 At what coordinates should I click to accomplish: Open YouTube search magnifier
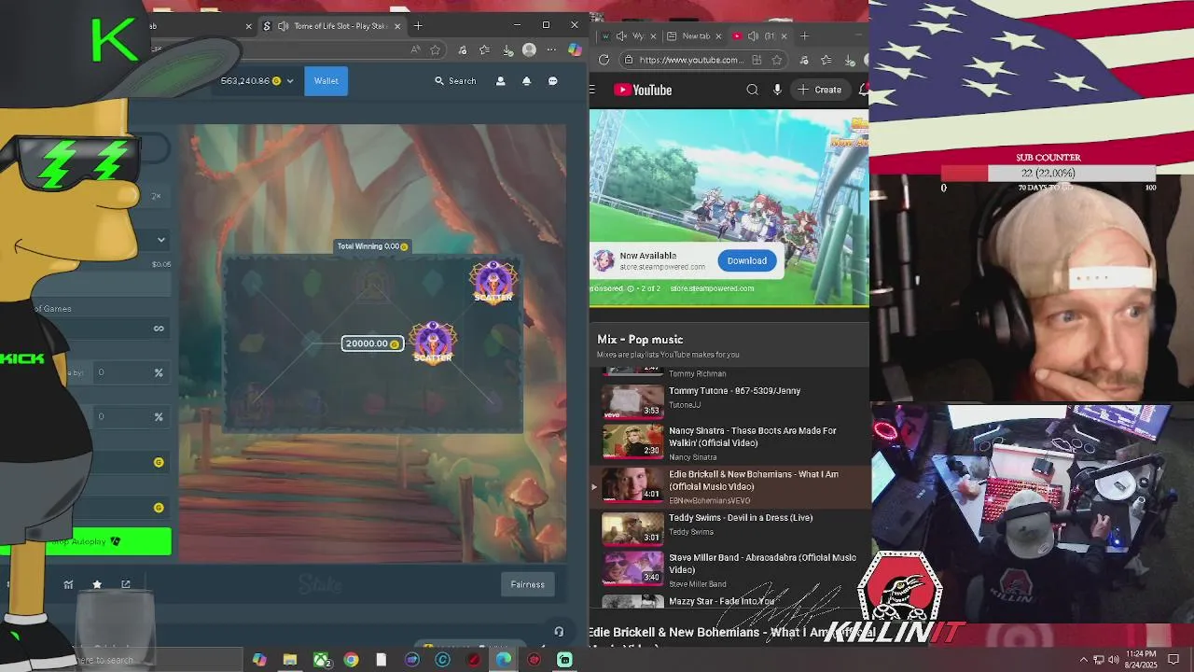tap(752, 90)
